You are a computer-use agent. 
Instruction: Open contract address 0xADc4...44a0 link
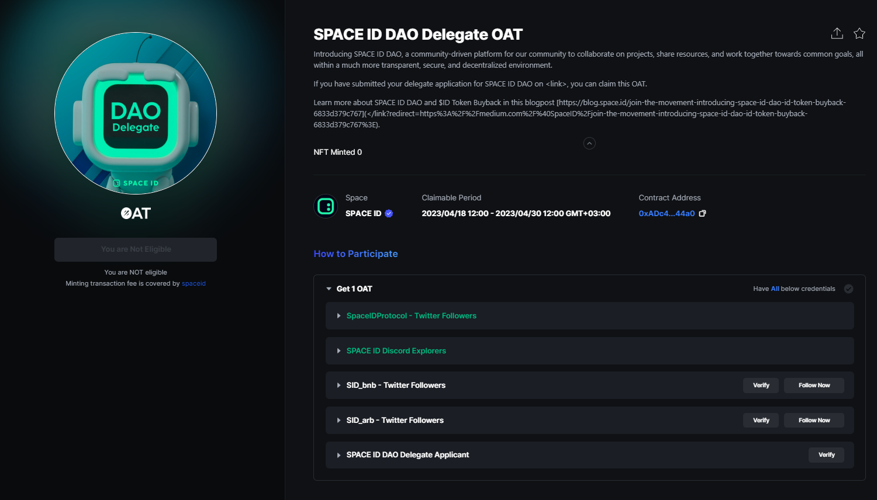(667, 214)
